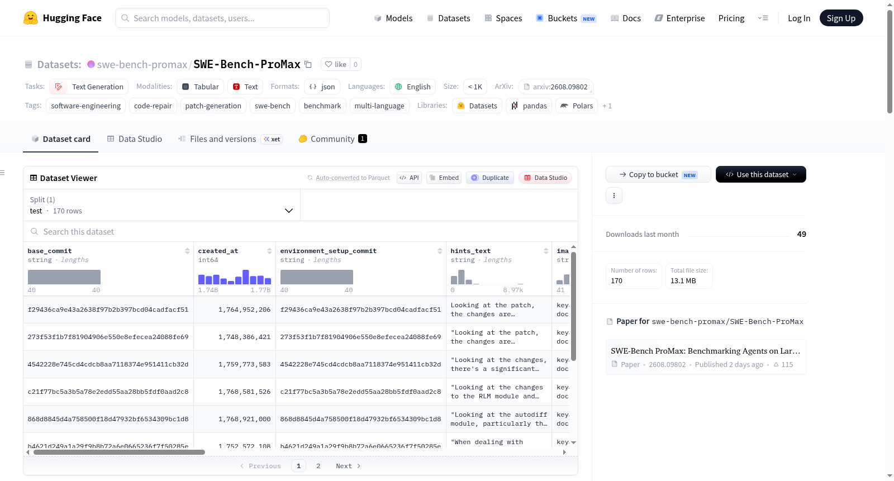894x481 pixels.
Task: Click the patch-generation tag
Action: 213,106
